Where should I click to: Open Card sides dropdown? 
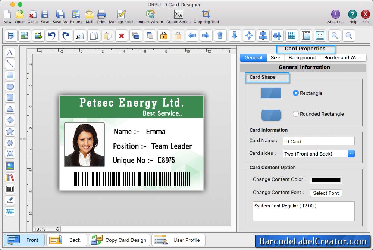pos(351,154)
